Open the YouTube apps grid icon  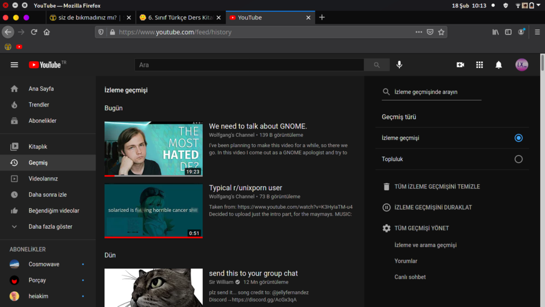tap(480, 65)
